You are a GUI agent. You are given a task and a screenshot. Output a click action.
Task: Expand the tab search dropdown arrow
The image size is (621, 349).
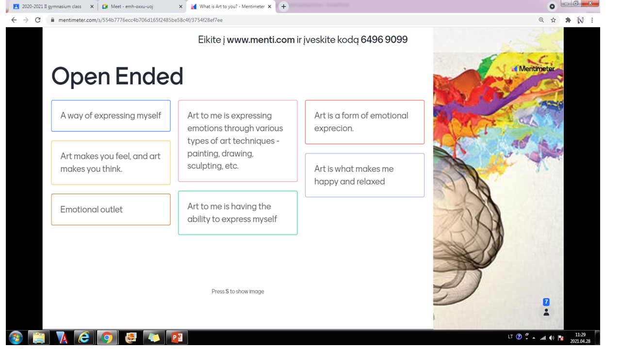click(x=552, y=7)
